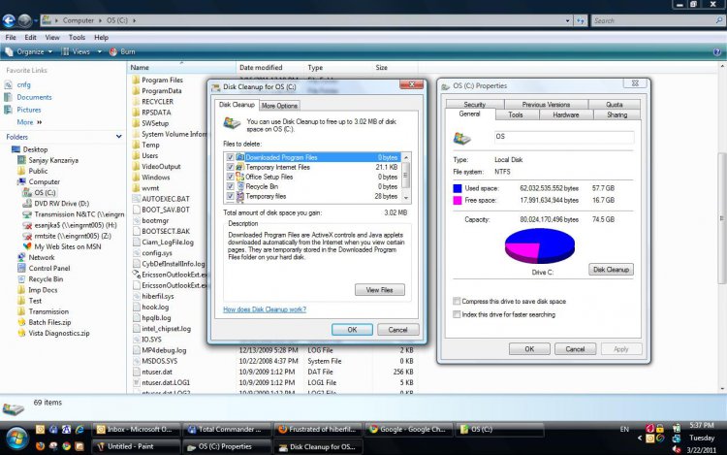Select Control Panel in folder tree
Viewport: 727px width, 455px height.
click(49, 268)
